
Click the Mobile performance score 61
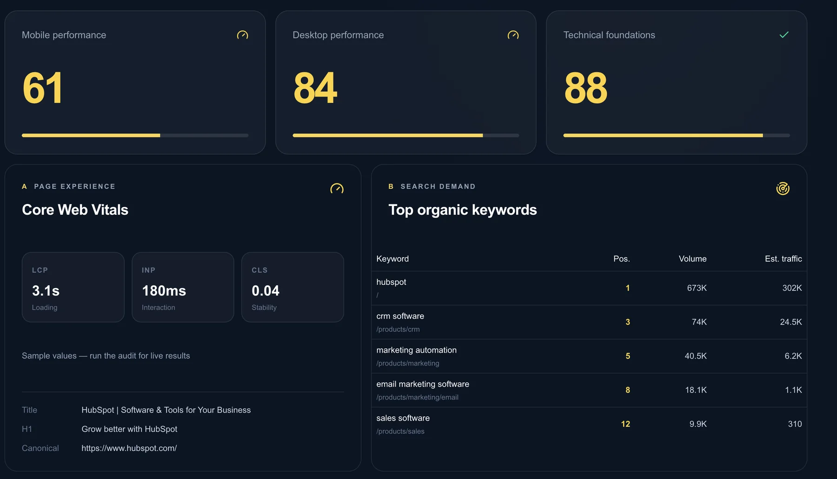pos(42,88)
